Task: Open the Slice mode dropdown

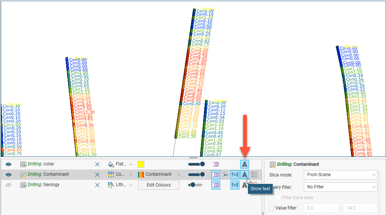Action: pyautogui.click(x=340, y=175)
